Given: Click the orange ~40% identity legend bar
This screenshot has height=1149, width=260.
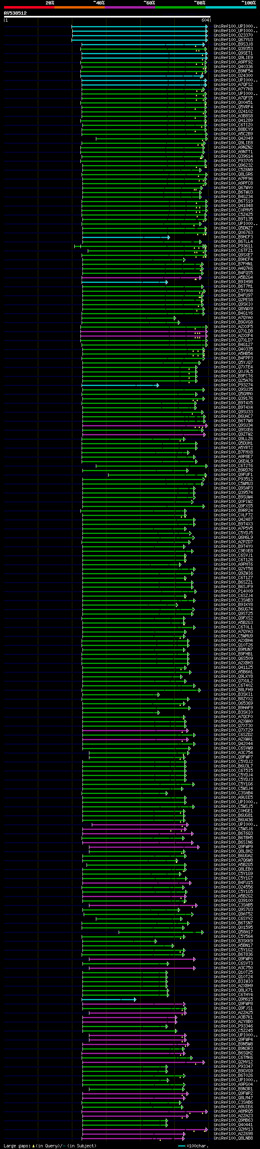Looking at the screenshot, I should click(80, 8).
